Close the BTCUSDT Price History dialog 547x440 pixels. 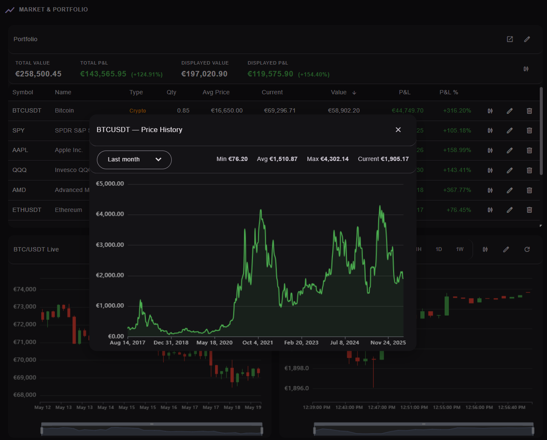coord(398,130)
